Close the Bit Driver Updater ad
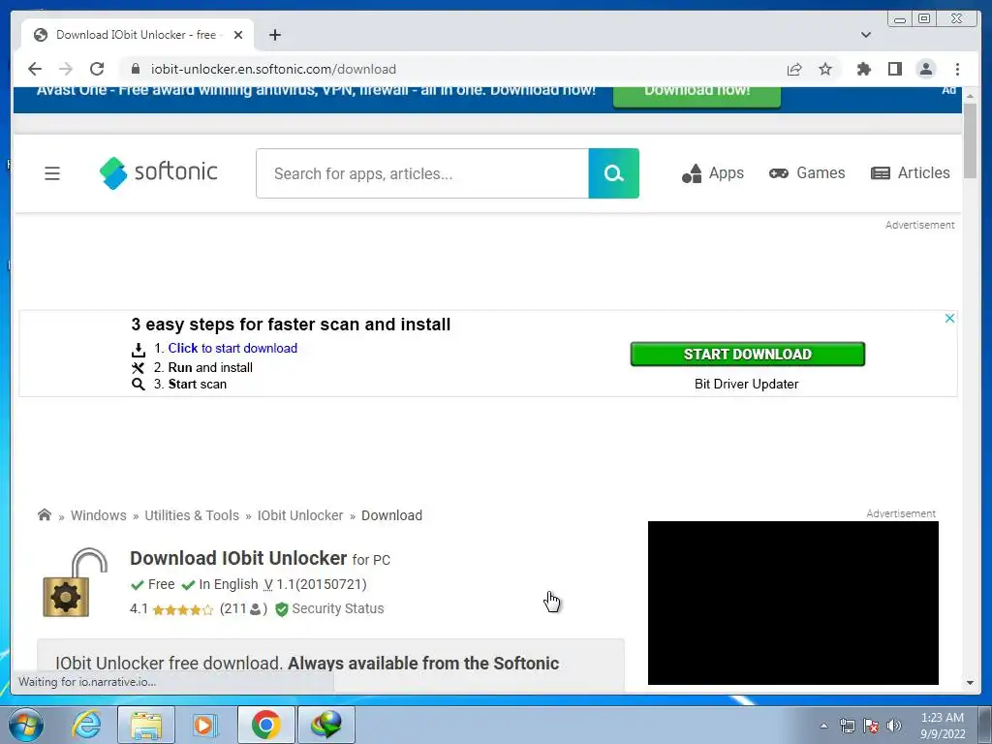Screen dimensions: 992x744 click(949, 318)
